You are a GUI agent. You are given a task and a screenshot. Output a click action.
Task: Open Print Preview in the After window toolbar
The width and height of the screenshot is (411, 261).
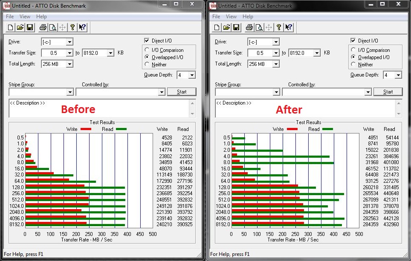(259, 27)
